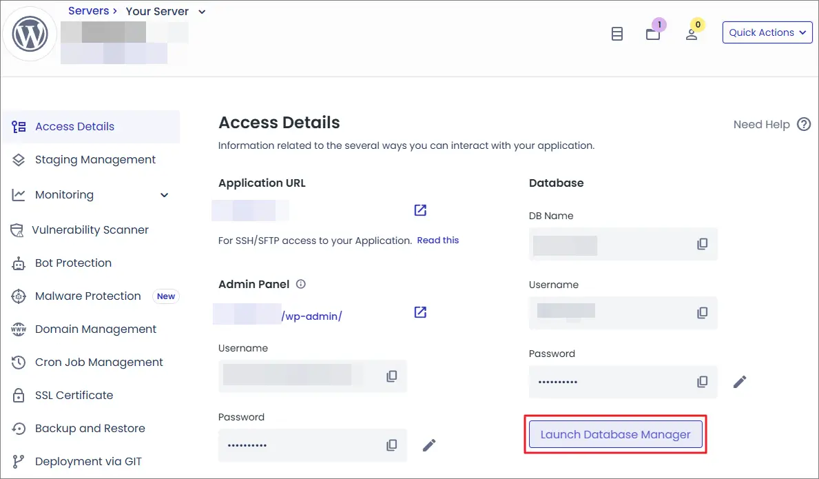The width and height of the screenshot is (819, 479).
Task: Open the projects folder icon with badge
Action: tap(653, 34)
